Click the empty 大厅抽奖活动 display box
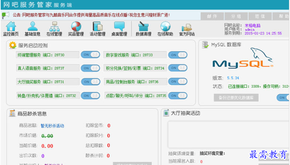The height and width of the screenshot is (165, 290). [x=228, y=135]
